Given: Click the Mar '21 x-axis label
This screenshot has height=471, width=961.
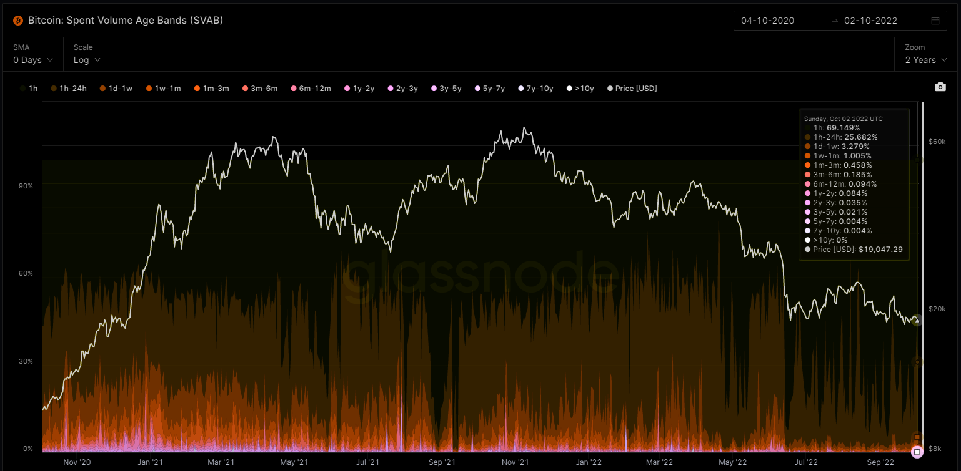Looking at the screenshot, I should pos(221,462).
